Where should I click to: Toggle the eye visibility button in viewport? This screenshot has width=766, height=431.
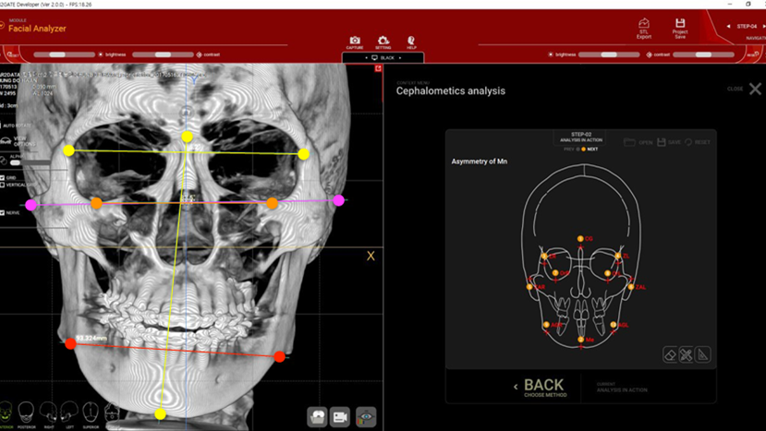click(x=366, y=417)
